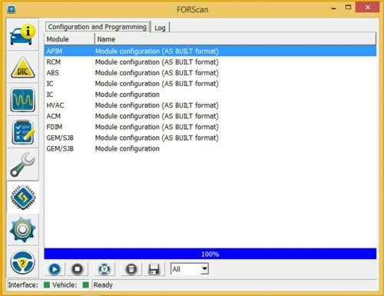Close the FORScan window
Viewport: 384px width, 296px height.
pyautogui.click(x=368, y=8)
